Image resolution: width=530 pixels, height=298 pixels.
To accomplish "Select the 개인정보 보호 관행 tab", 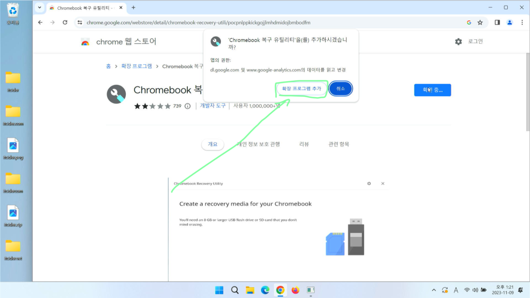I will pyautogui.click(x=259, y=144).
